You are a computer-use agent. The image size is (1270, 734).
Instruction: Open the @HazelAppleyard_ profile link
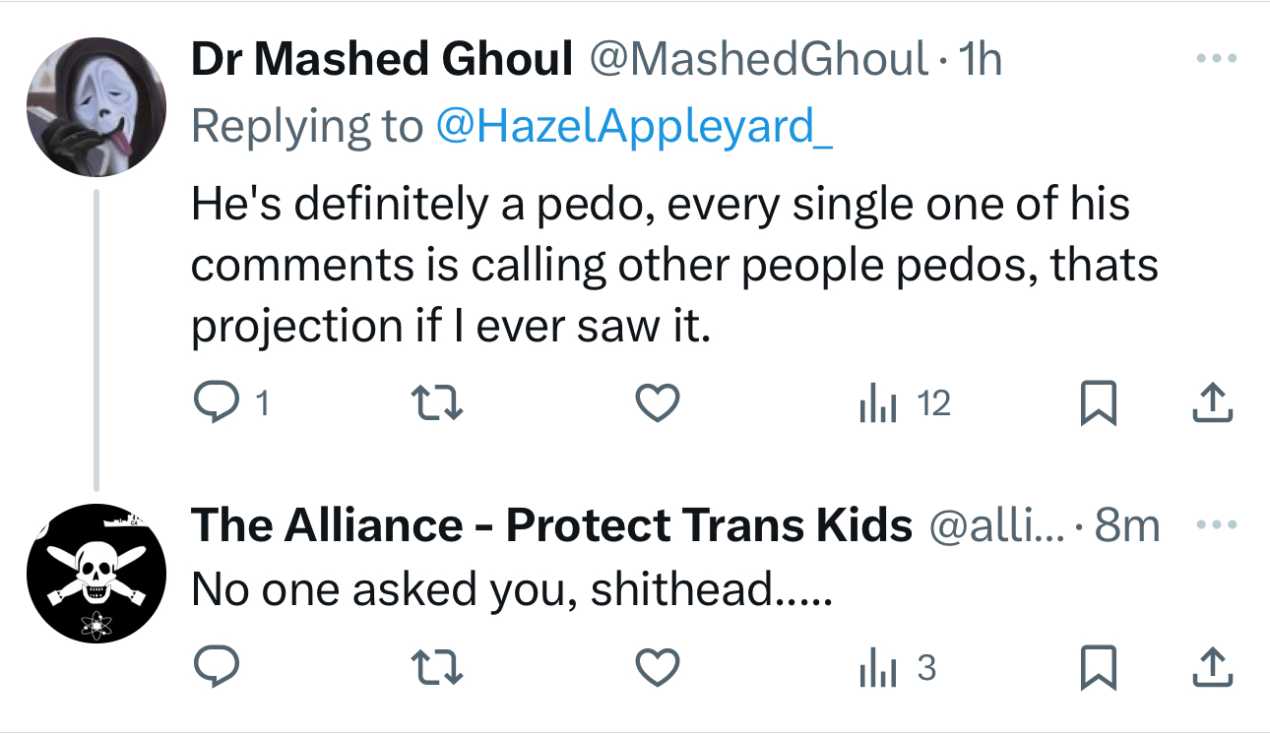633,126
